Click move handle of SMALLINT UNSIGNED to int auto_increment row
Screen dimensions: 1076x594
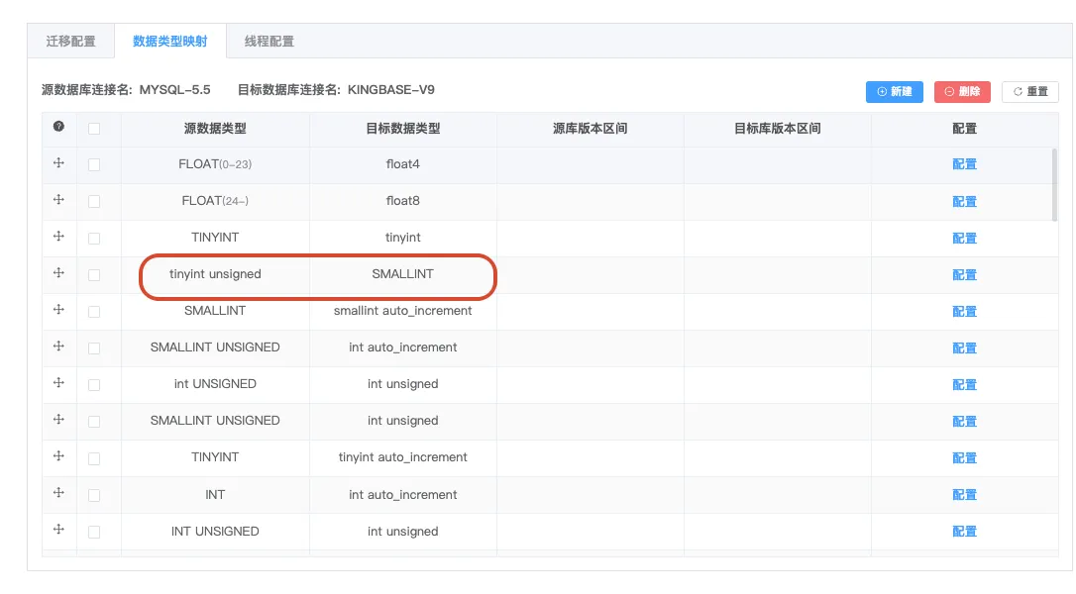59,346
